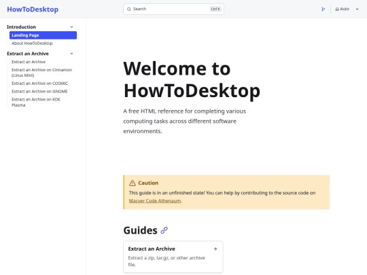
Task: Follow the Macver Code Athenaum link
Action: (155, 201)
